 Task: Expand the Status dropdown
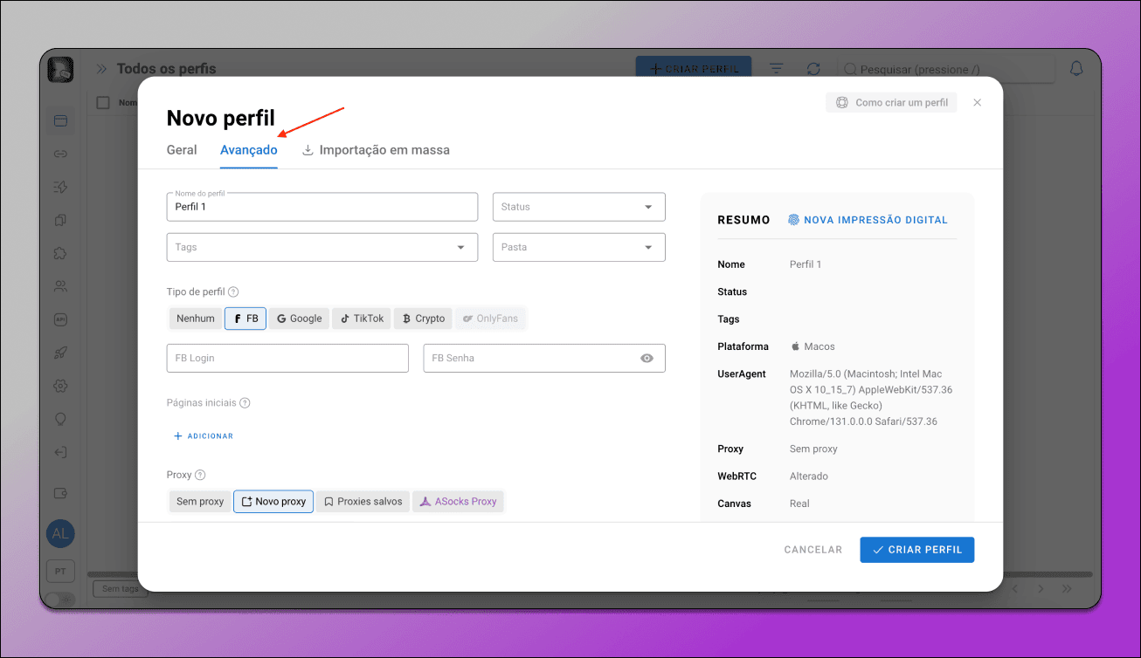(579, 207)
